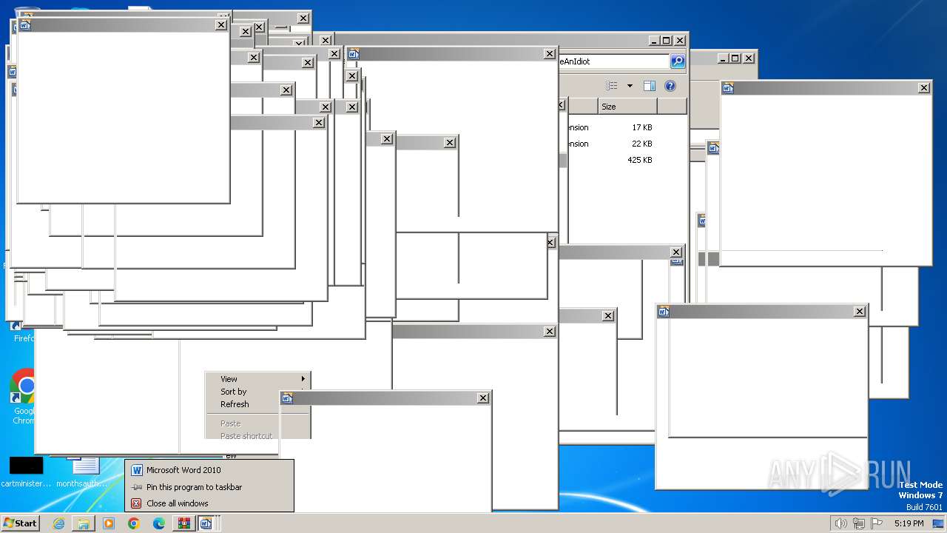The height and width of the screenshot is (533, 947).
Task: Select the monthsauth desktop document
Action: click(x=83, y=472)
